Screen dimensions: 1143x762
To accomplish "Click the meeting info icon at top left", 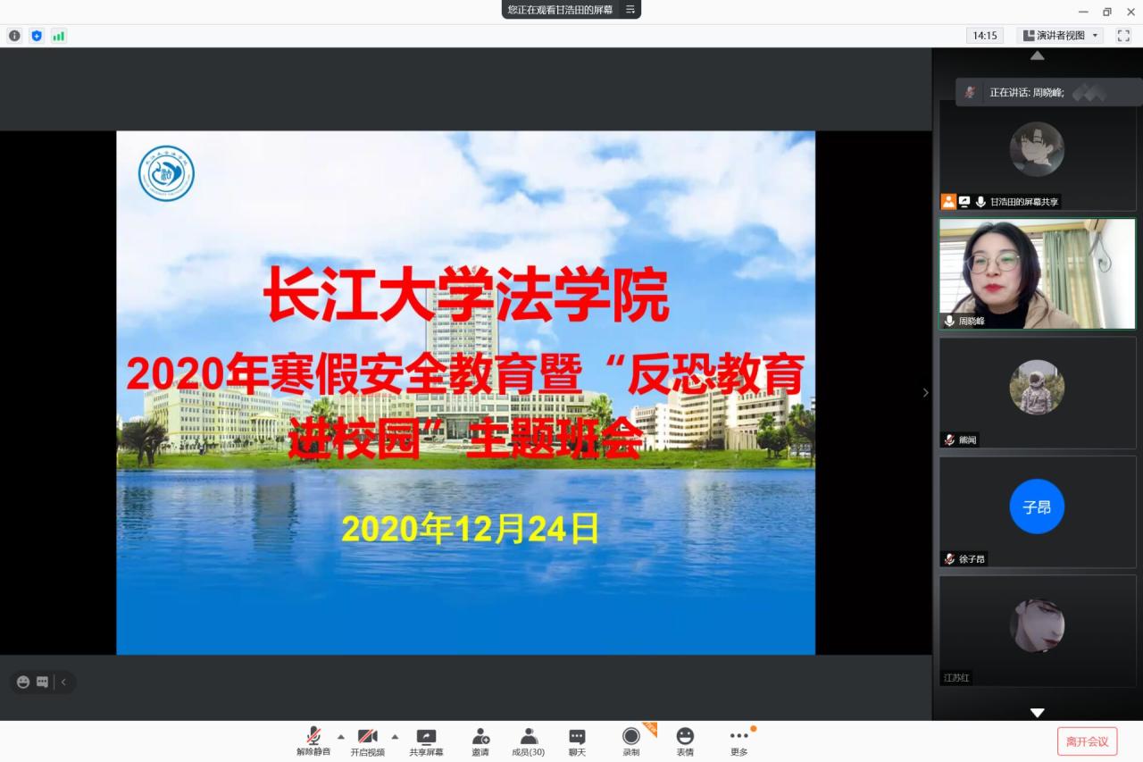I will coord(14,36).
